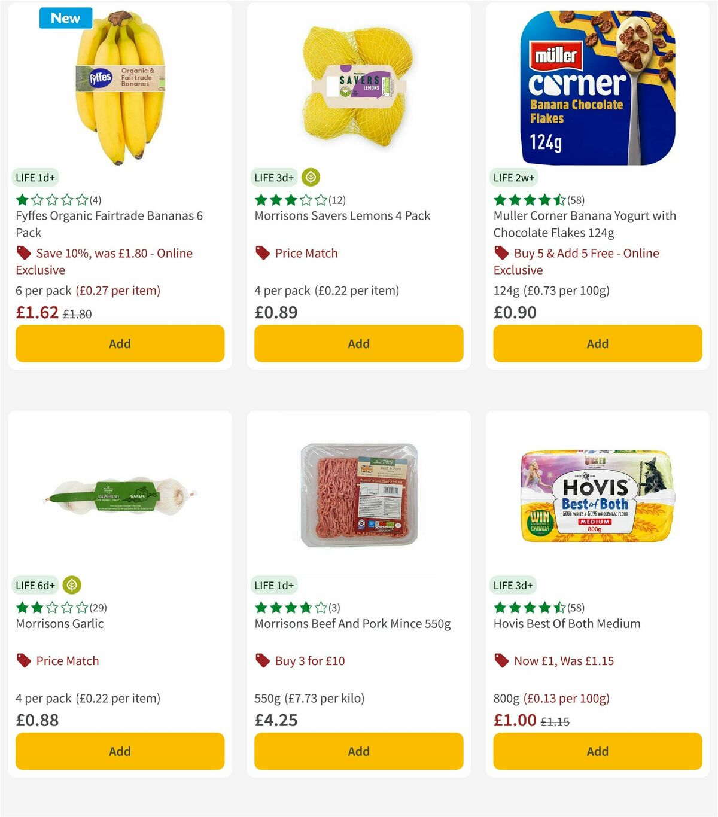
Task: Open the Morrisons Savers Lemons 4 Pack product page
Action: point(342,216)
